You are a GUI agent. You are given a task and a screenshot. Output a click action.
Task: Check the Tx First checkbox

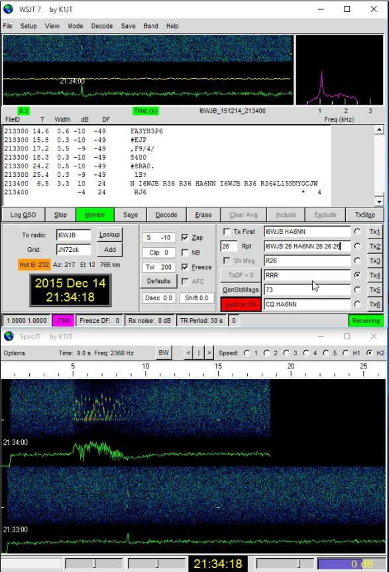click(227, 231)
